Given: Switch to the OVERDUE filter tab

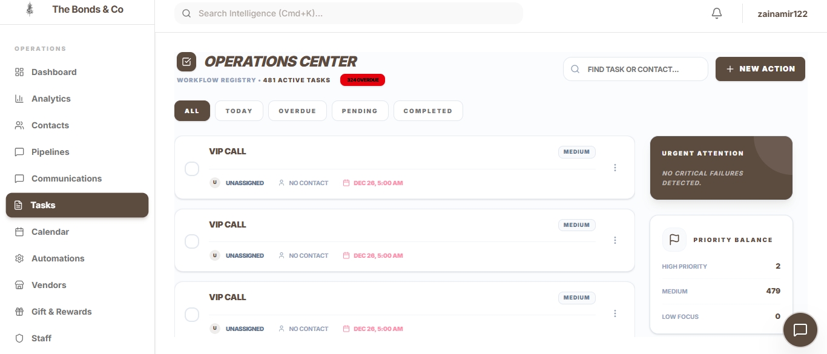Looking at the screenshot, I should point(297,111).
